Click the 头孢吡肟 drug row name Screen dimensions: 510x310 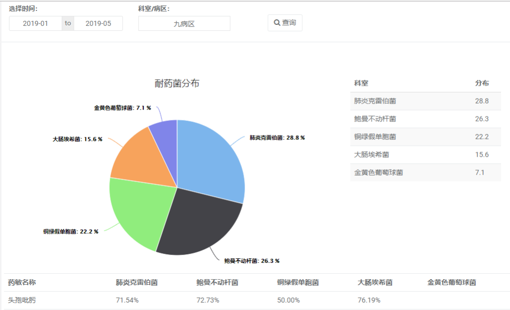click(22, 300)
